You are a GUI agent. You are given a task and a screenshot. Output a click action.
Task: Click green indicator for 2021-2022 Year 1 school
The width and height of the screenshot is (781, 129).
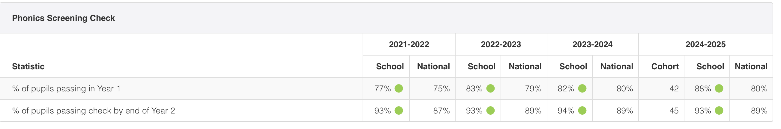(x=399, y=88)
